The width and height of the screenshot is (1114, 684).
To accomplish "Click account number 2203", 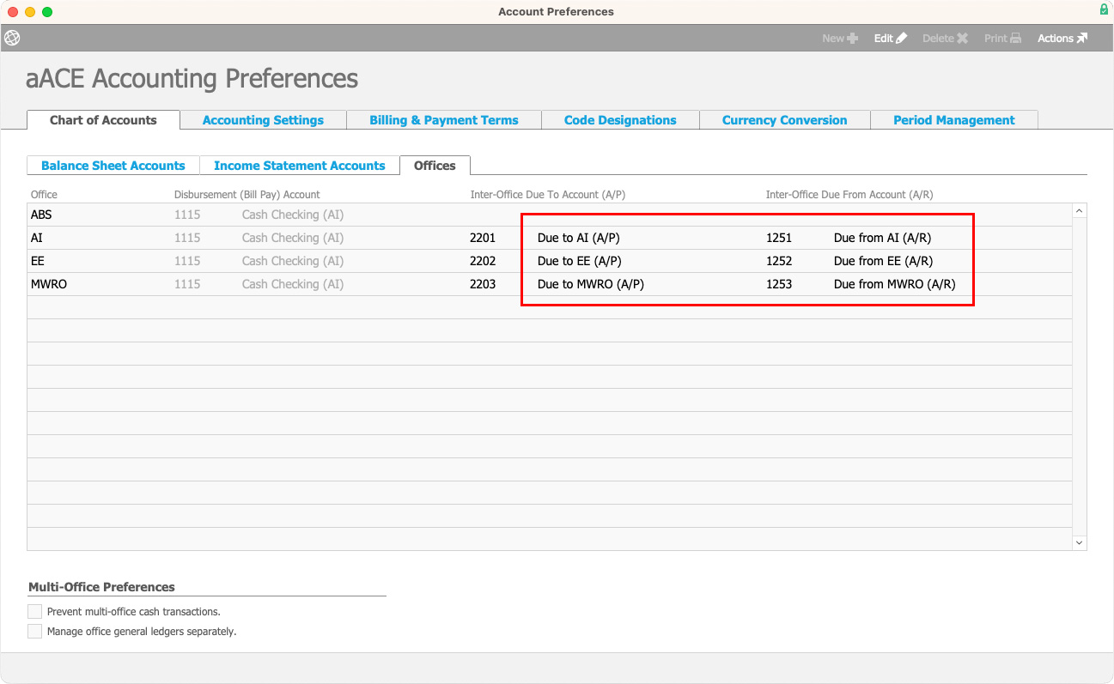I will pyautogui.click(x=483, y=284).
